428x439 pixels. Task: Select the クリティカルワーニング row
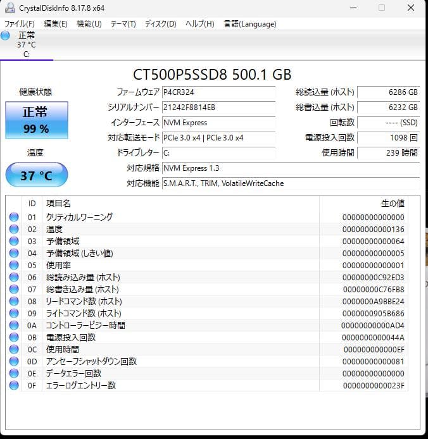(207, 217)
